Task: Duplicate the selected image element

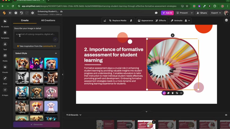Action: (x=168, y=93)
